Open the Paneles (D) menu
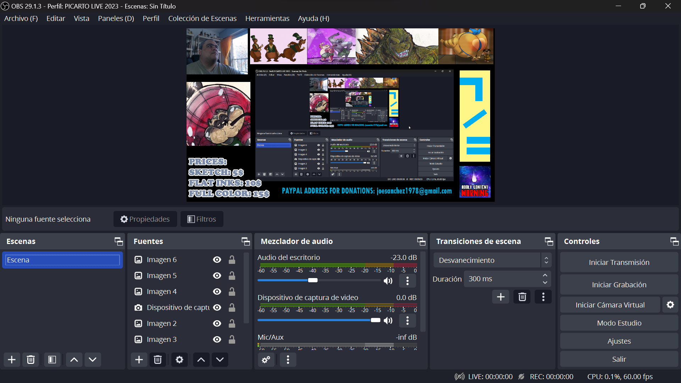This screenshot has height=383, width=681. pos(116,18)
